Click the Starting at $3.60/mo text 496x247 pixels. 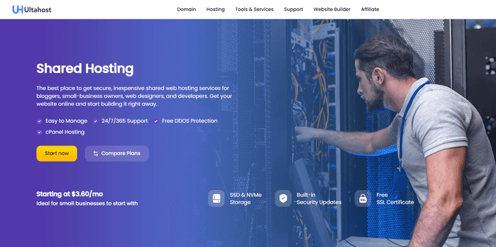(x=69, y=194)
